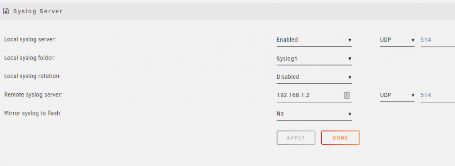Image resolution: width=455 pixels, height=166 pixels.
Task: Click the "Local syslog server:" label
Action: pos(30,40)
